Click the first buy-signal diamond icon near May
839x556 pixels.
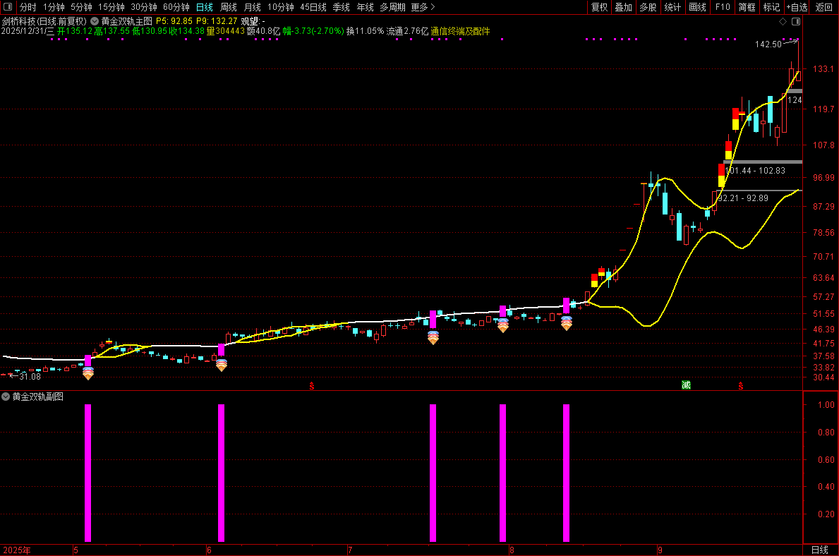pos(88,373)
